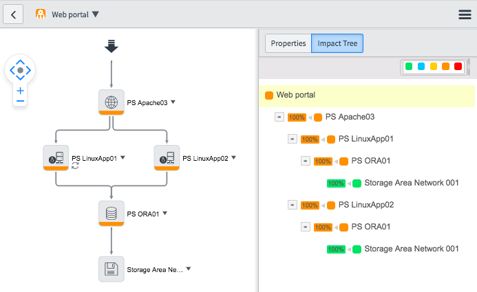Click PS LinuxApp02 in the impact tree
This screenshot has width=477, height=292.
click(366, 205)
